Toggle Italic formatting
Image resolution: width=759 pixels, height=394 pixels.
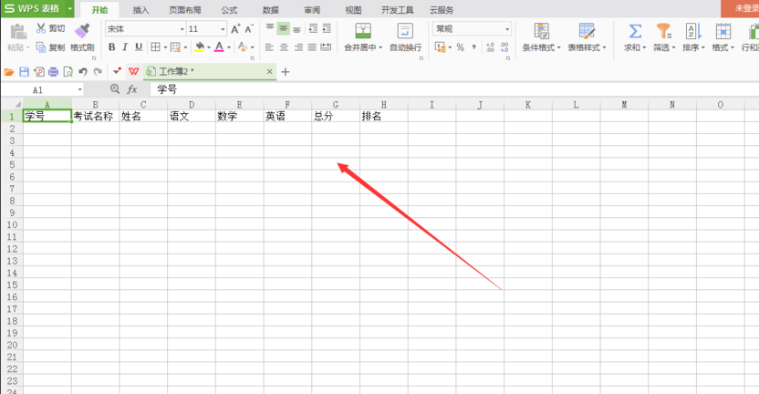(x=125, y=47)
